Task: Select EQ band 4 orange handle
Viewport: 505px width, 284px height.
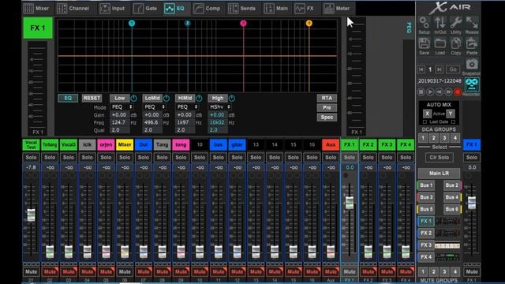Action: point(309,23)
